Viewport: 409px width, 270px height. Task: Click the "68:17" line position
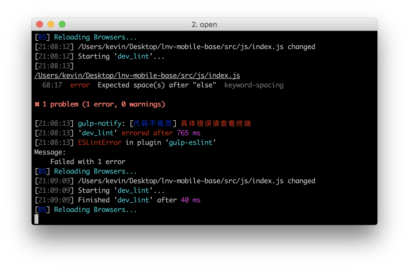click(52, 85)
